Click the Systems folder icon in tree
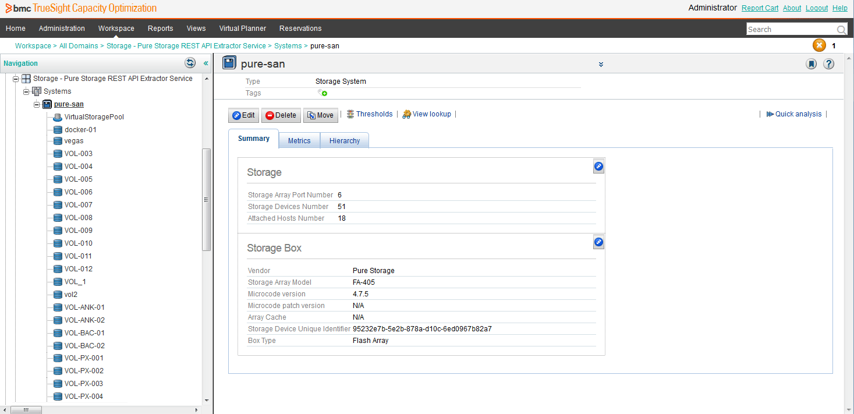Screen dimensions: 854x414 click(37, 91)
